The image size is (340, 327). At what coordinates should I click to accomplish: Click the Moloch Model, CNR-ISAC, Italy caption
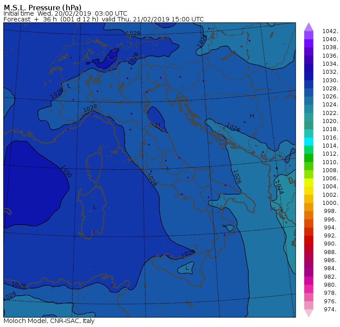tap(49, 321)
